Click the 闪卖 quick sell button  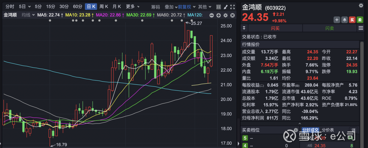329,28
